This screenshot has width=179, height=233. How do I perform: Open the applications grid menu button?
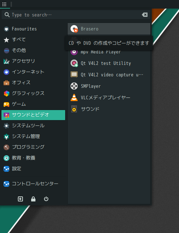pyautogui.click(x=4, y=4)
